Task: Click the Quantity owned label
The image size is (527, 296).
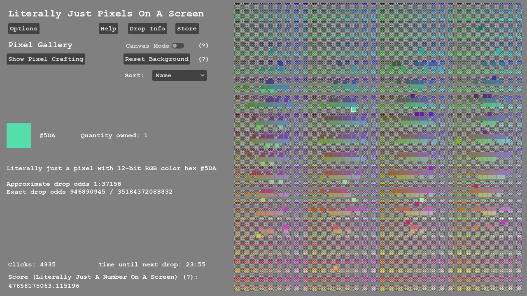Action: point(114,135)
